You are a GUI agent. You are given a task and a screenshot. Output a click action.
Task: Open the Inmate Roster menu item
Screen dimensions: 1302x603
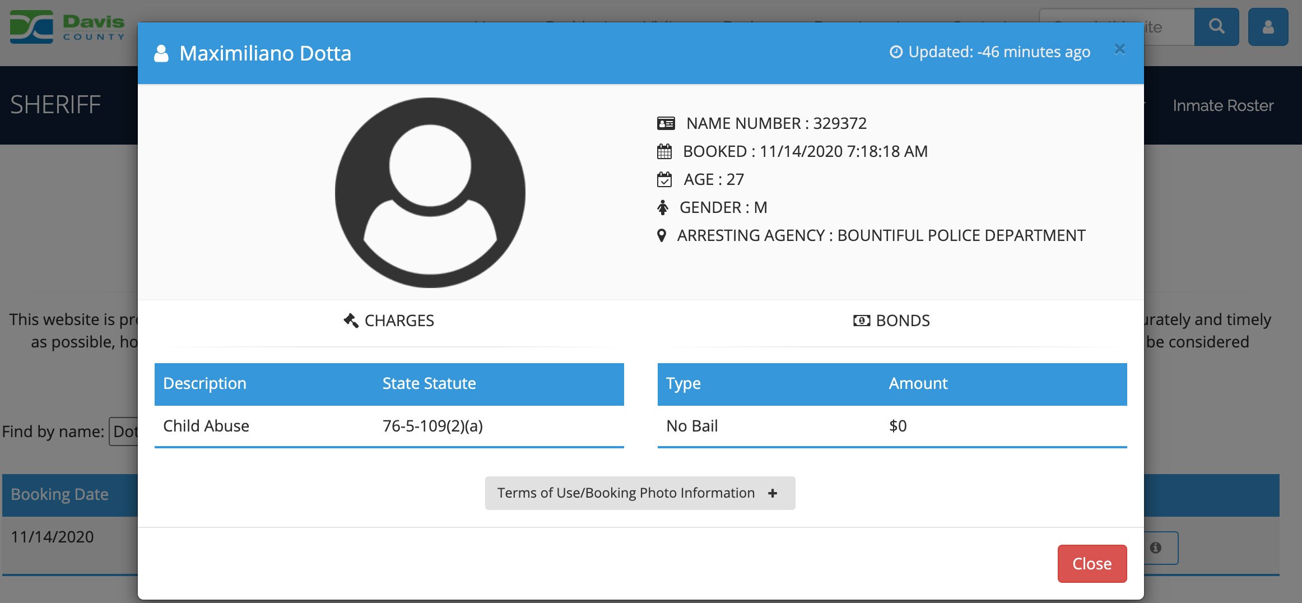tap(1223, 105)
